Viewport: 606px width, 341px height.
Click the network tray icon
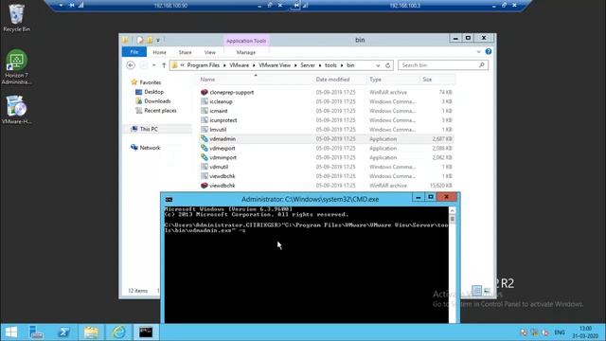pos(534,332)
